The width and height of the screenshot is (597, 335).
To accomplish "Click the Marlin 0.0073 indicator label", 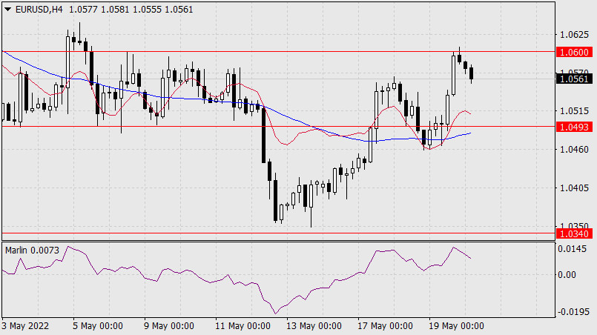I will [32, 250].
